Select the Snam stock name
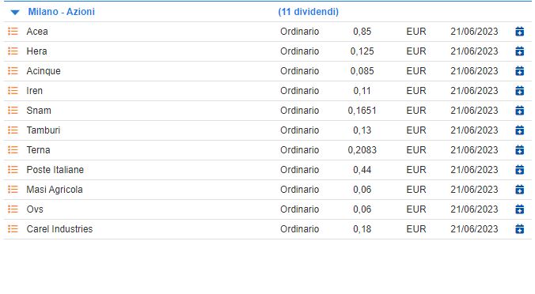The height and width of the screenshot is (294, 535). click(x=39, y=111)
